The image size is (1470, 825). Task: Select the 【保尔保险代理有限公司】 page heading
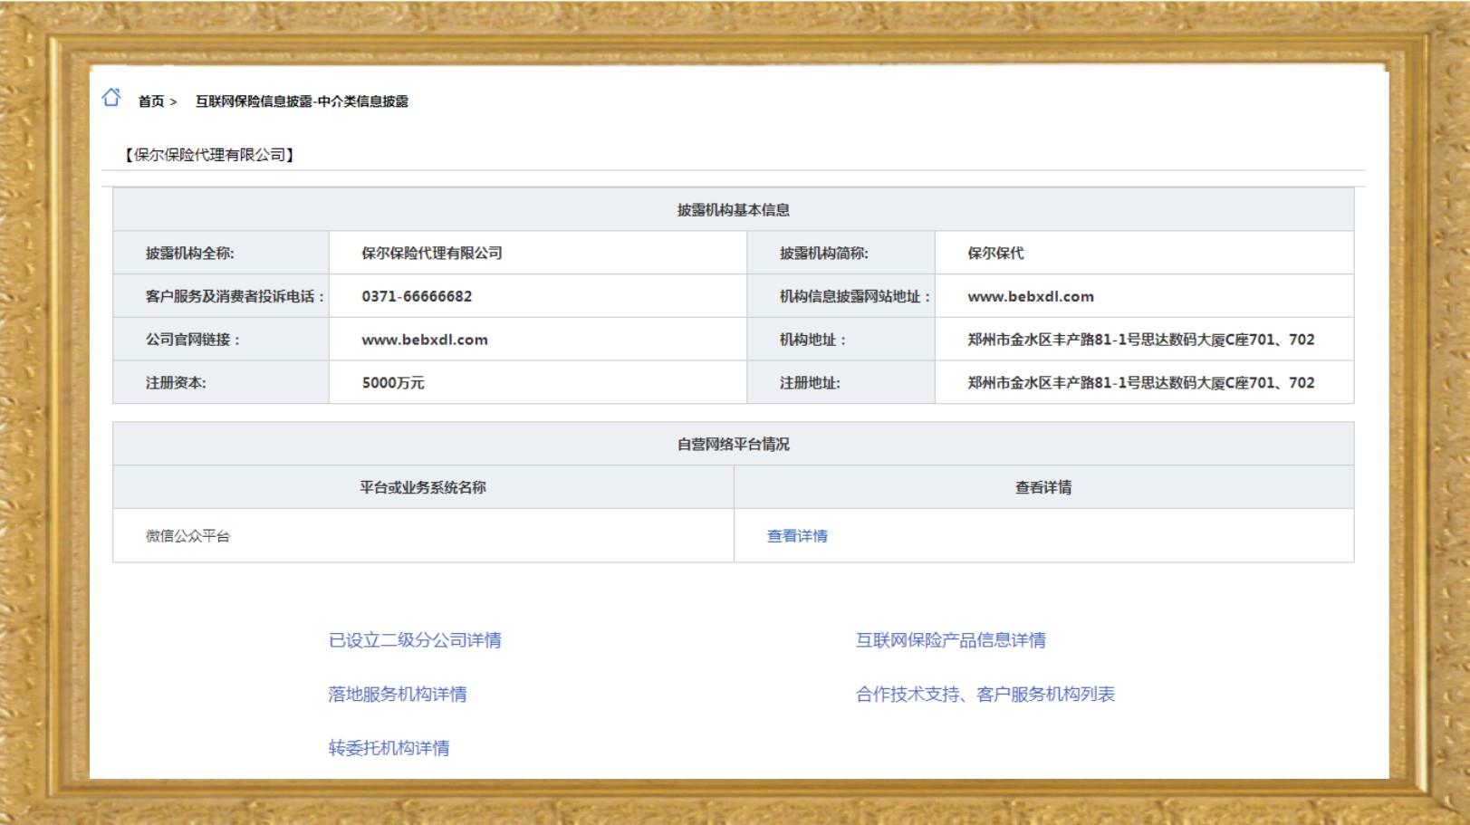coord(208,155)
